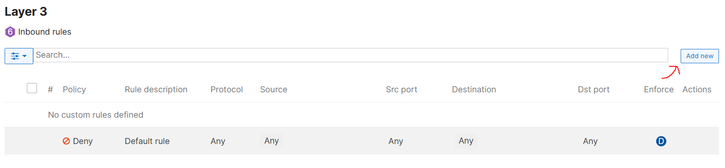
Task: Click the red Deny prohibition icon
Action: (x=66, y=141)
